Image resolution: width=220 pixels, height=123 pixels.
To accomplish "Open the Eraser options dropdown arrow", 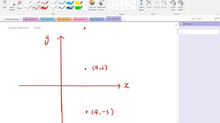I will [19, 11].
